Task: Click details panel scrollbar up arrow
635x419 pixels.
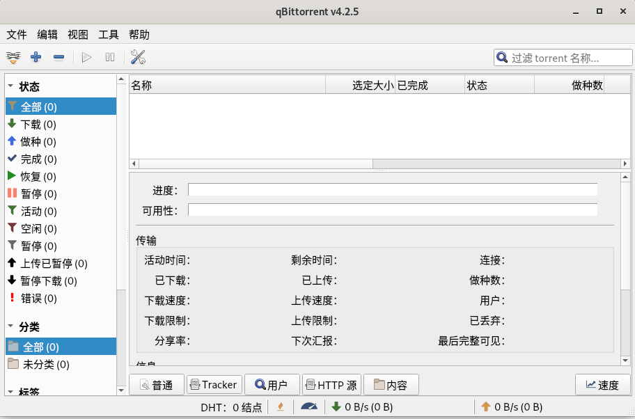Action: [625, 177]
